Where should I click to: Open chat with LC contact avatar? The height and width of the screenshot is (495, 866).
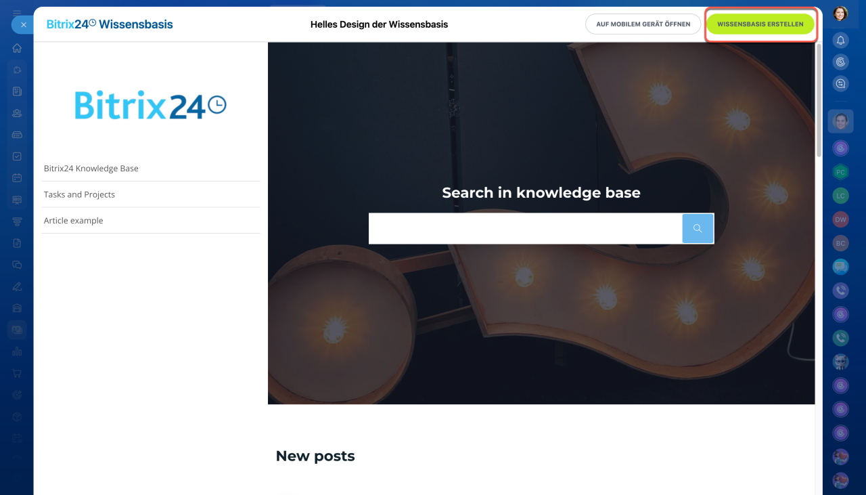tap(840, 196)
